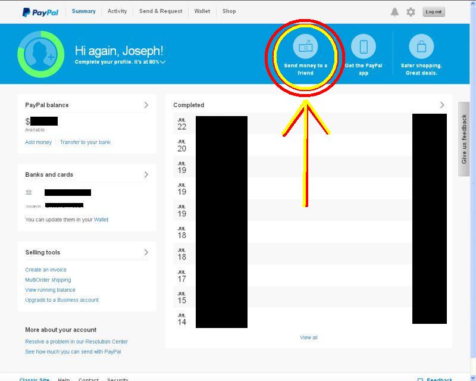Select the JUL 15 transaction row
The image size is (476, 381).
[x=310, y=297]
